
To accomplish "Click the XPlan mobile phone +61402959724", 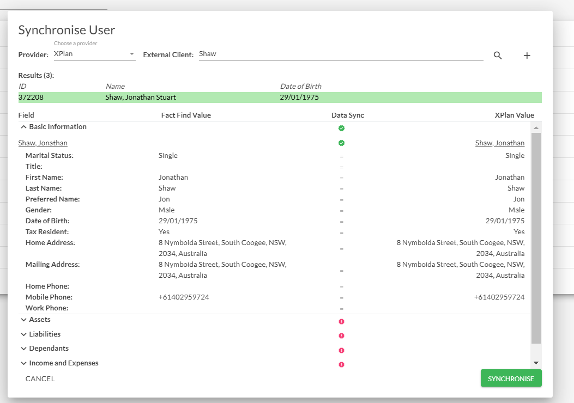I will pyautogui.click(x=499, y=297).
